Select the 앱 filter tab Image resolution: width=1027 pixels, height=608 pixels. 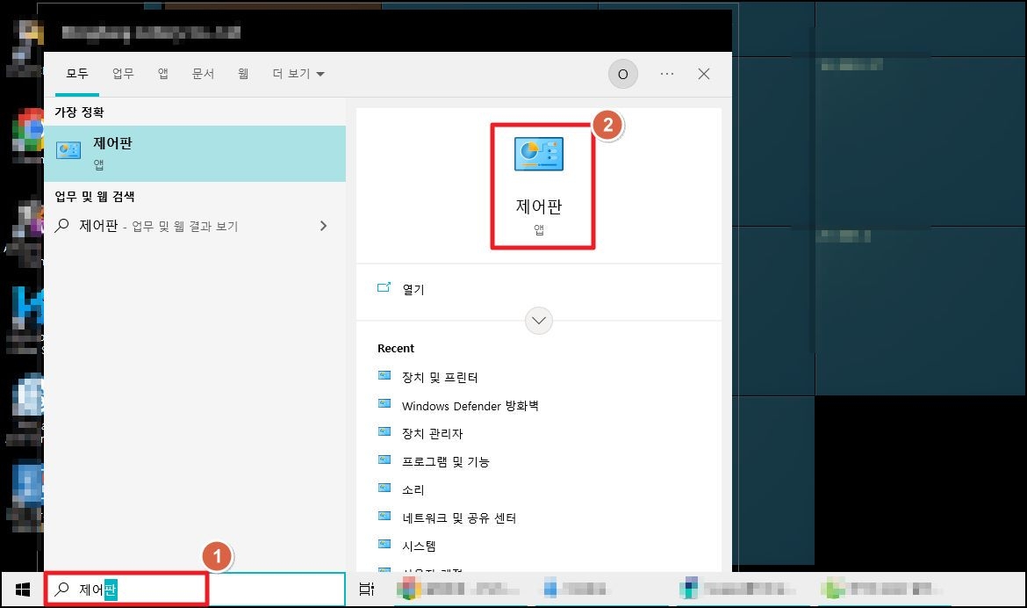162,74
